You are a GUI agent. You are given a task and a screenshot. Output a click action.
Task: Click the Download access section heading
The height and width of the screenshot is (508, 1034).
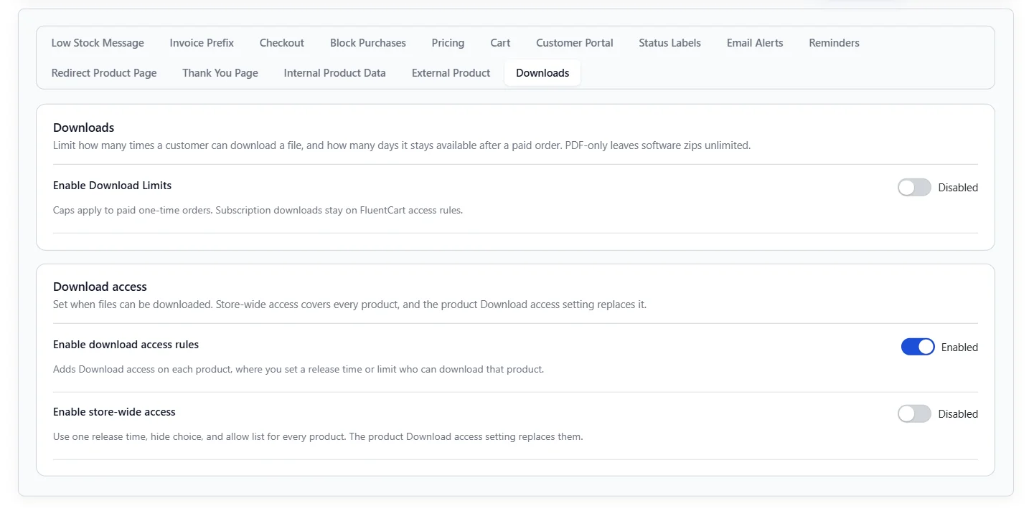[100, 287]
